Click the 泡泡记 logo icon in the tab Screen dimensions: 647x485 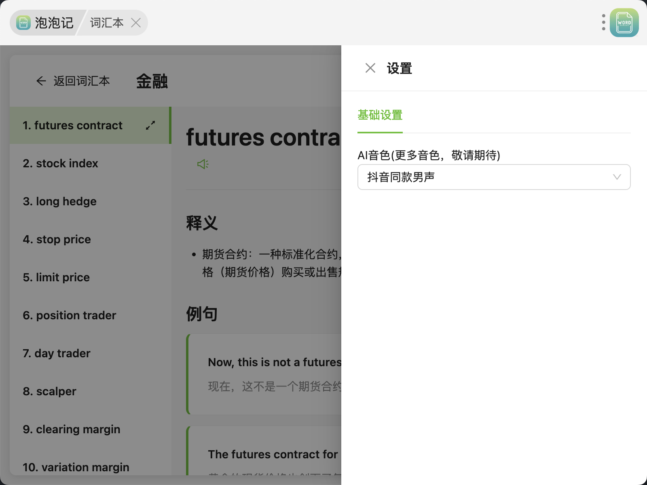23,23
